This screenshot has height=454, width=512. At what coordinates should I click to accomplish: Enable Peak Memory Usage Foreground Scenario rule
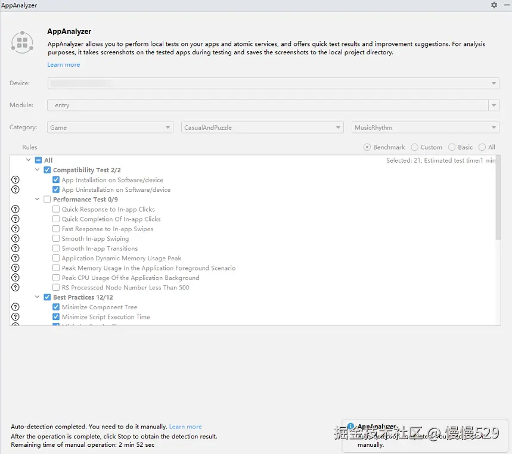pos(56,268)
